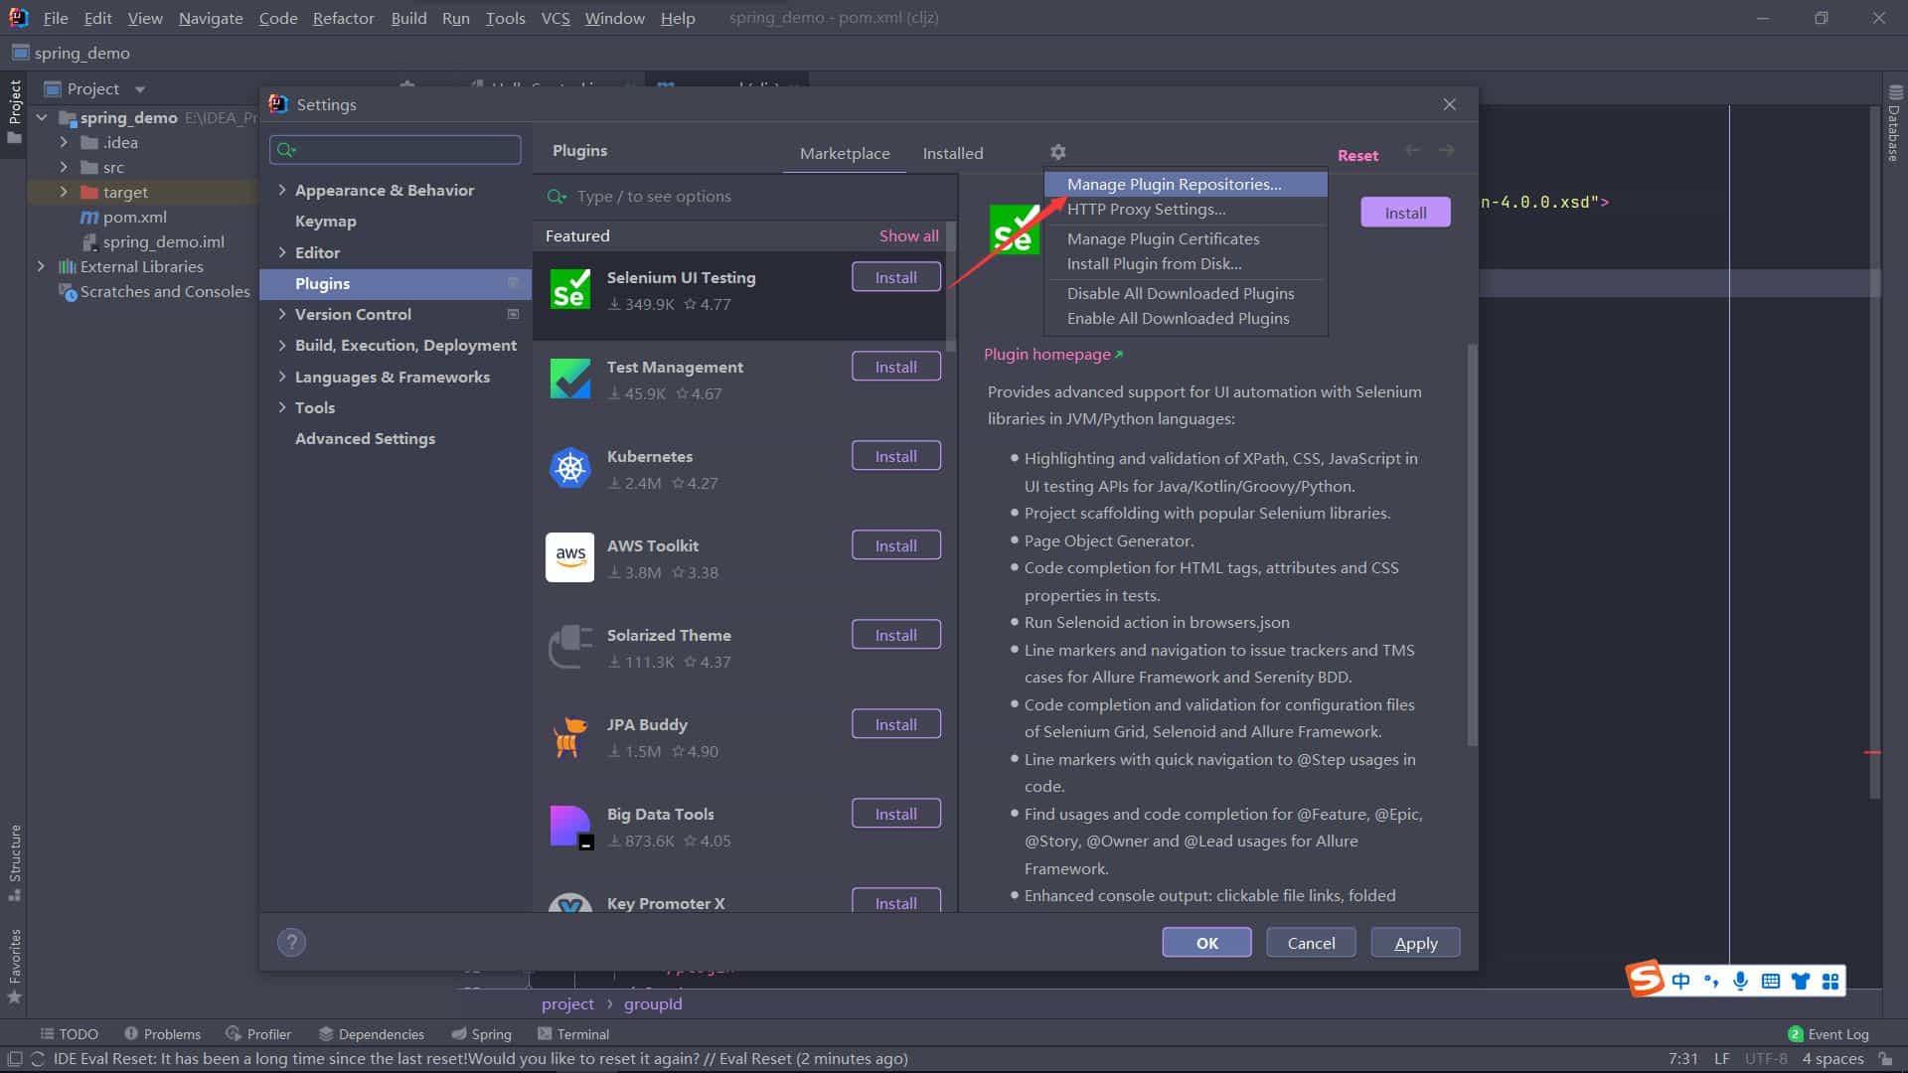Click the Sogou soft keyboard icon
The width and height of the screenshot is (1908, 1073).
click(x=1770, y=982)
